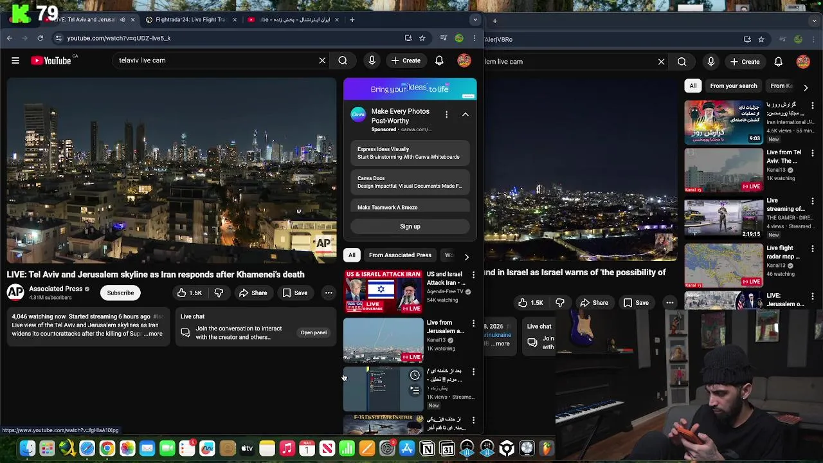Open 'Express Ideas Visually' ad link

tap(410, 153)
